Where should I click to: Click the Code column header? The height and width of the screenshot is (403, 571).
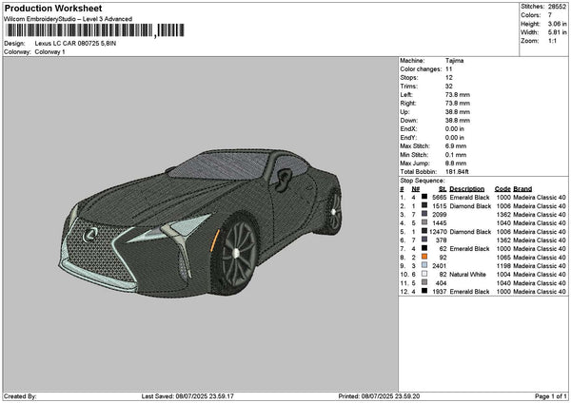pyautogui.click(x=502, y=188)
